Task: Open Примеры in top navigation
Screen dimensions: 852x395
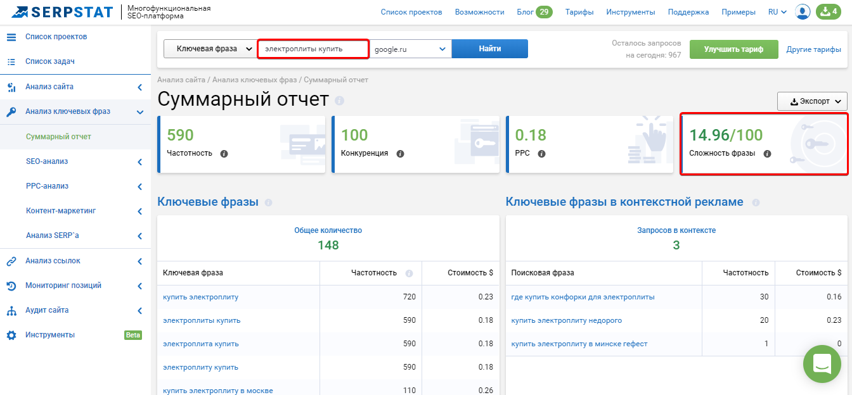Action: point(739,12)
